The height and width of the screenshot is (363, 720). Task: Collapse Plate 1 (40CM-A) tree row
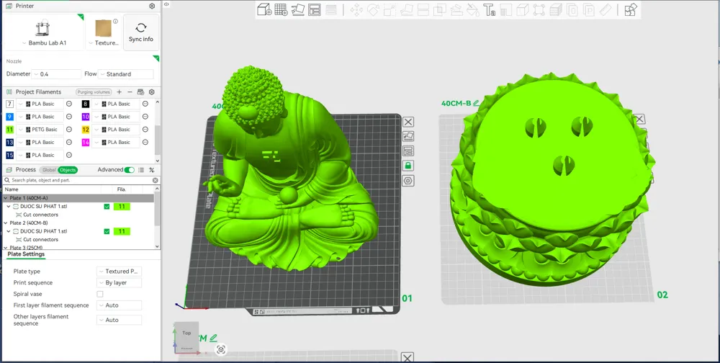click(6, 198)
